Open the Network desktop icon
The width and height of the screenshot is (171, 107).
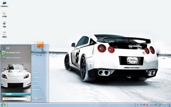[4, 24]
